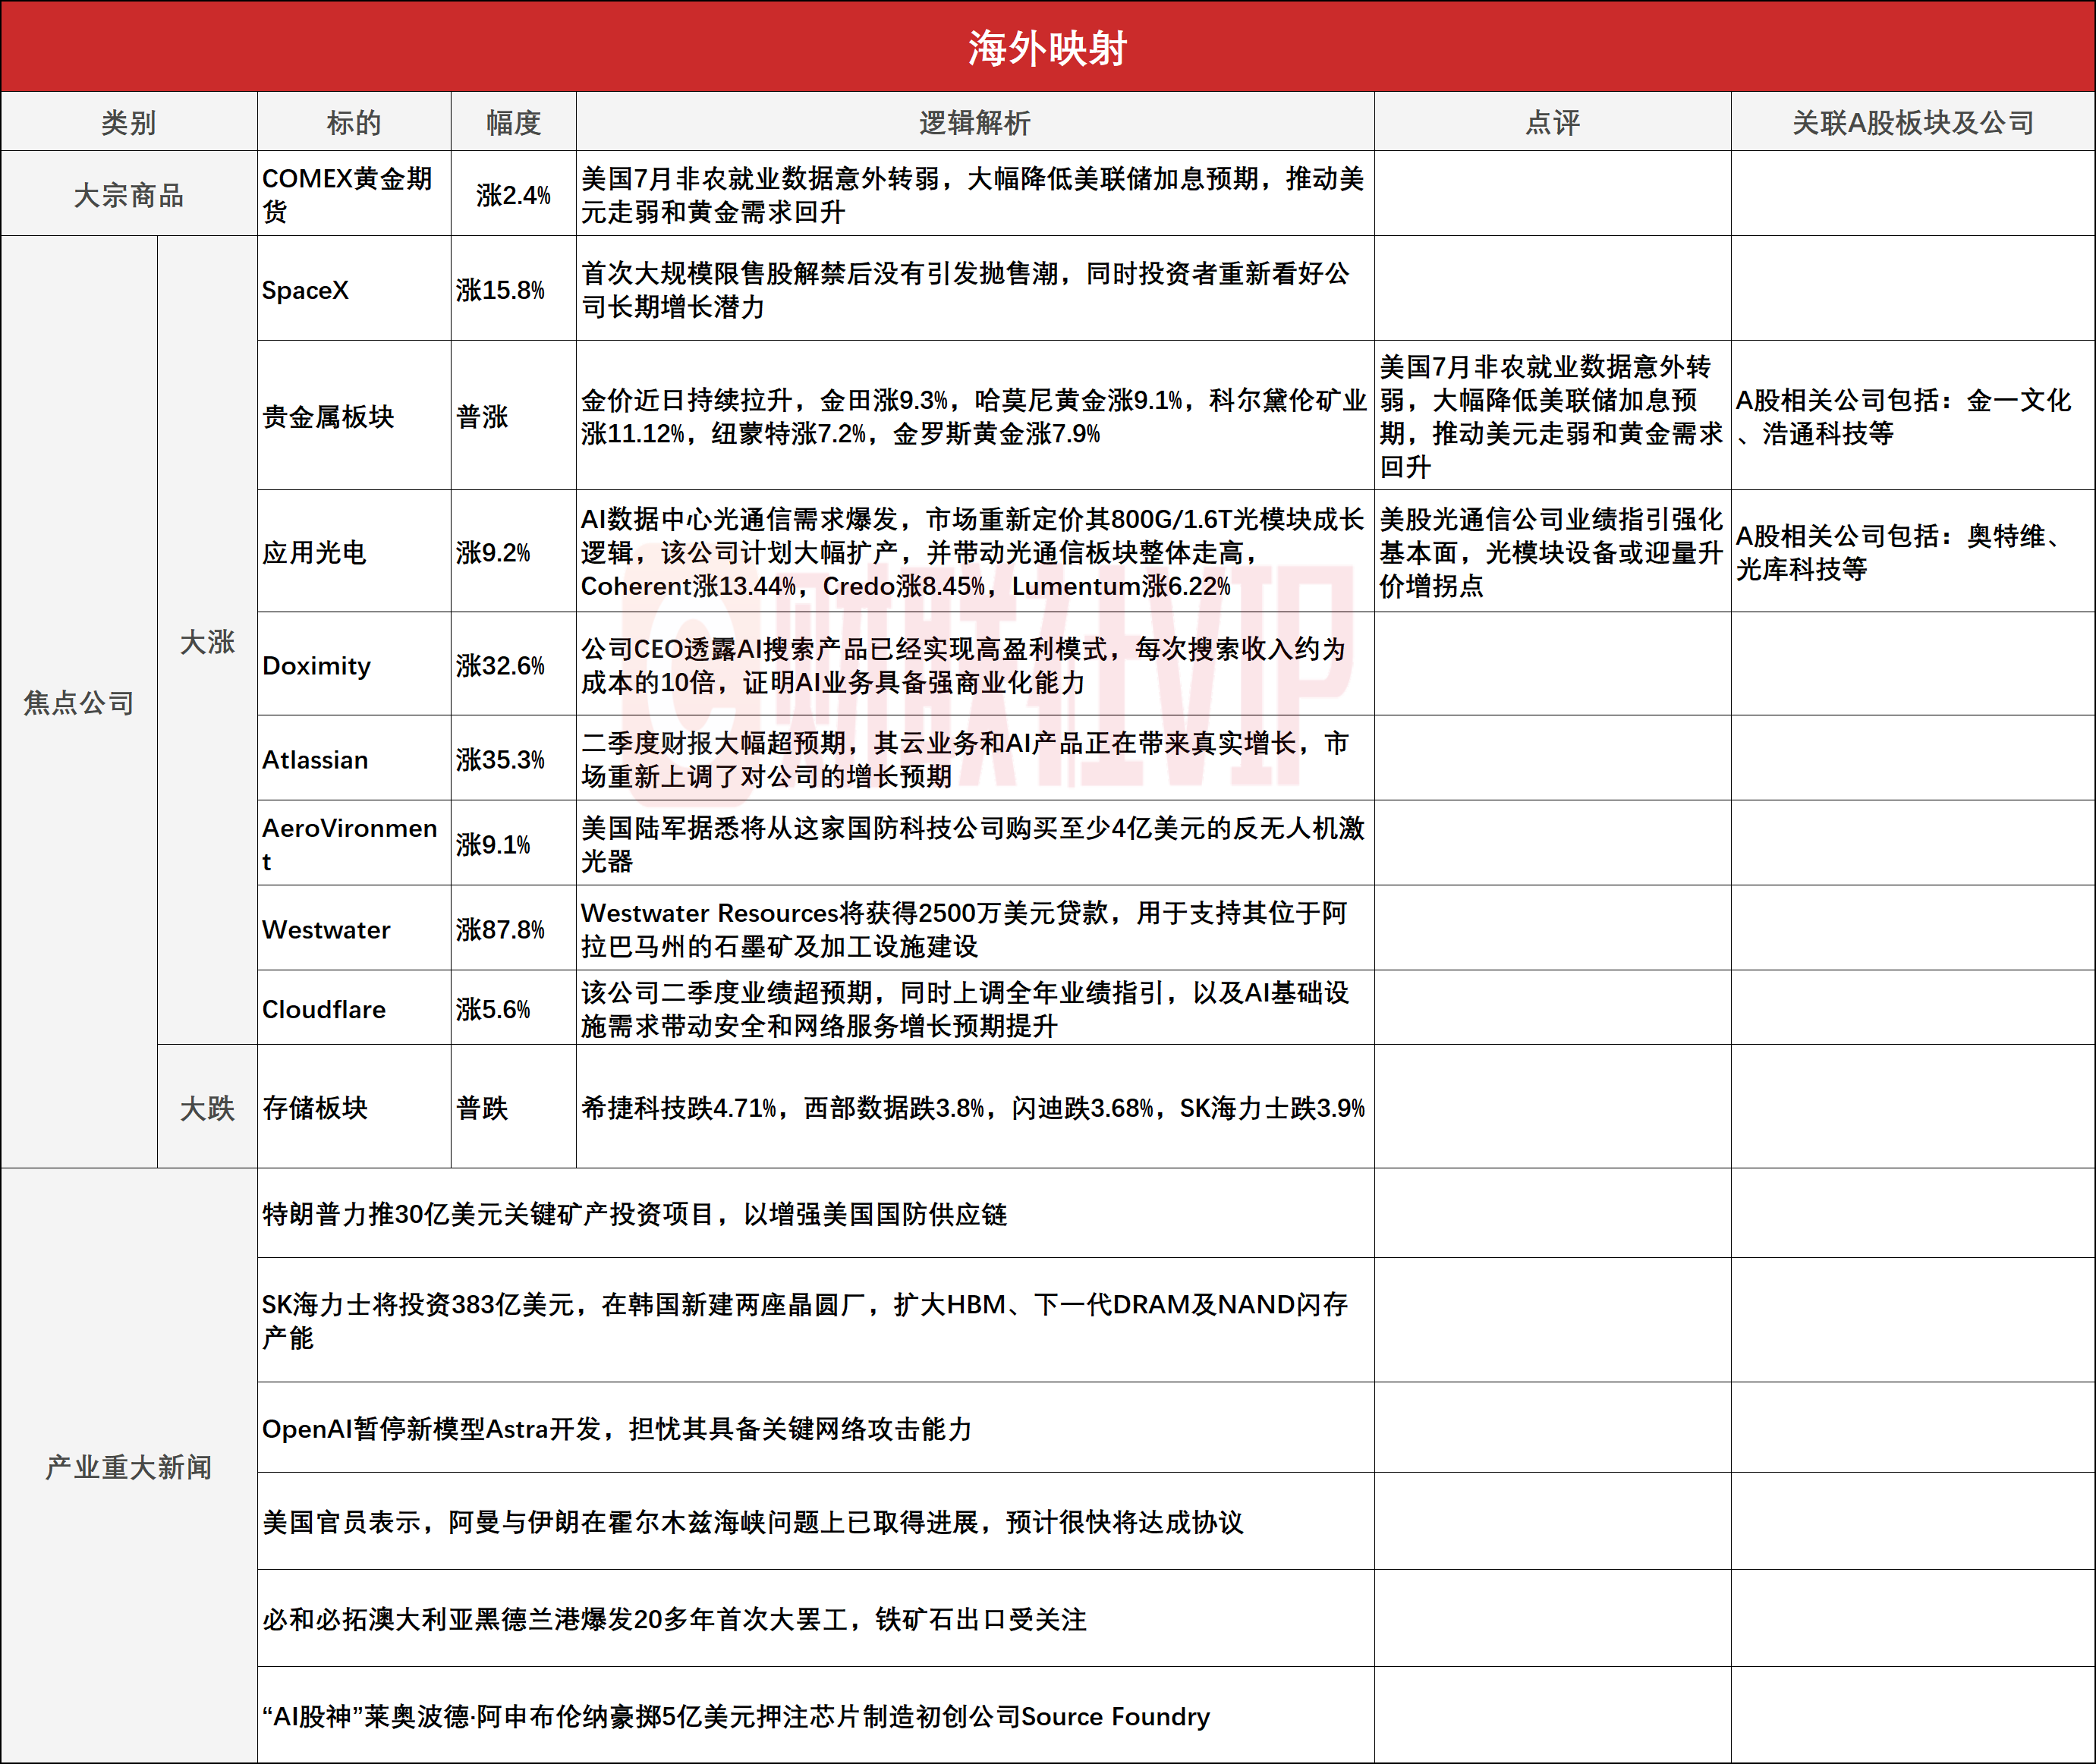Click the AeroVironment cell
Image resolution: width=2096 pixels, height=1764 pixels.
(x=354, y=843)
